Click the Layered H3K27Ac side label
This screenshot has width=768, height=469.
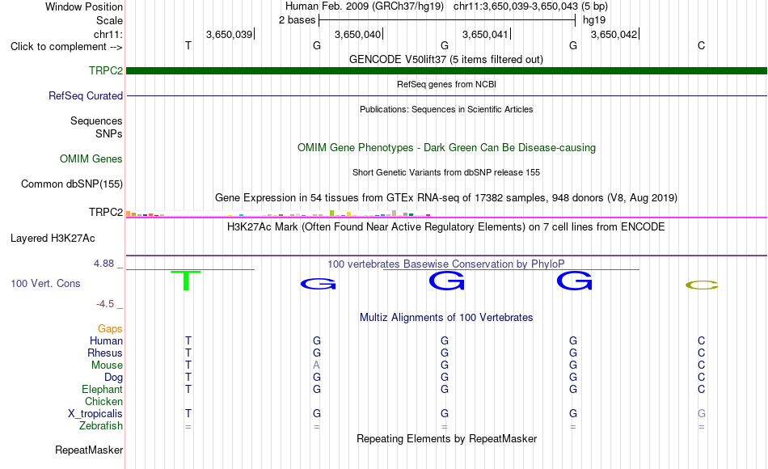[53, 239]
